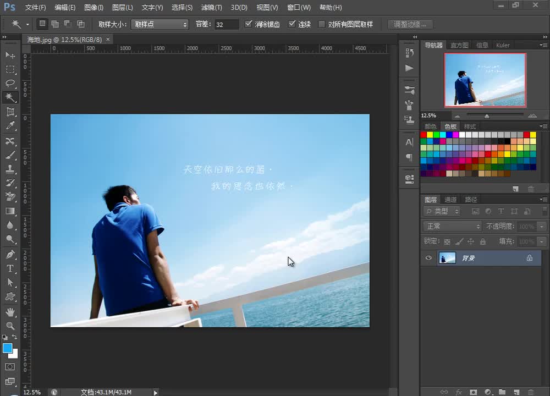Screen dimensions: 550x396
Task: Click the foreground blue color swatch
Action: click(8, 348)
